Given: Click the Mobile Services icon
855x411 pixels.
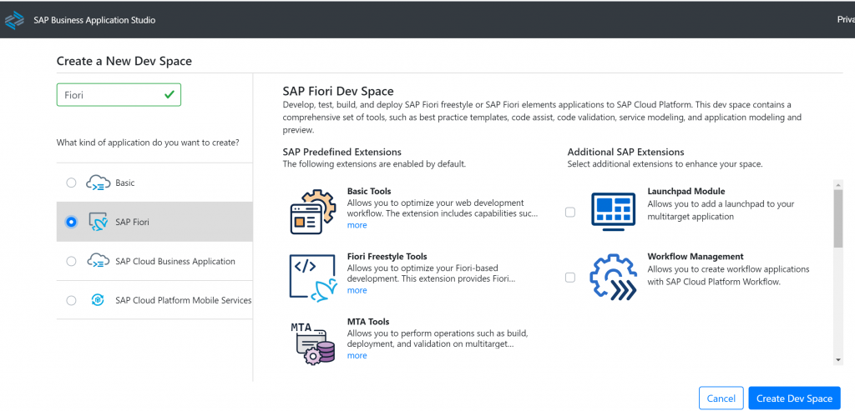Looking at the screenshot, I should pyautogui.click(x=99, y=300).
